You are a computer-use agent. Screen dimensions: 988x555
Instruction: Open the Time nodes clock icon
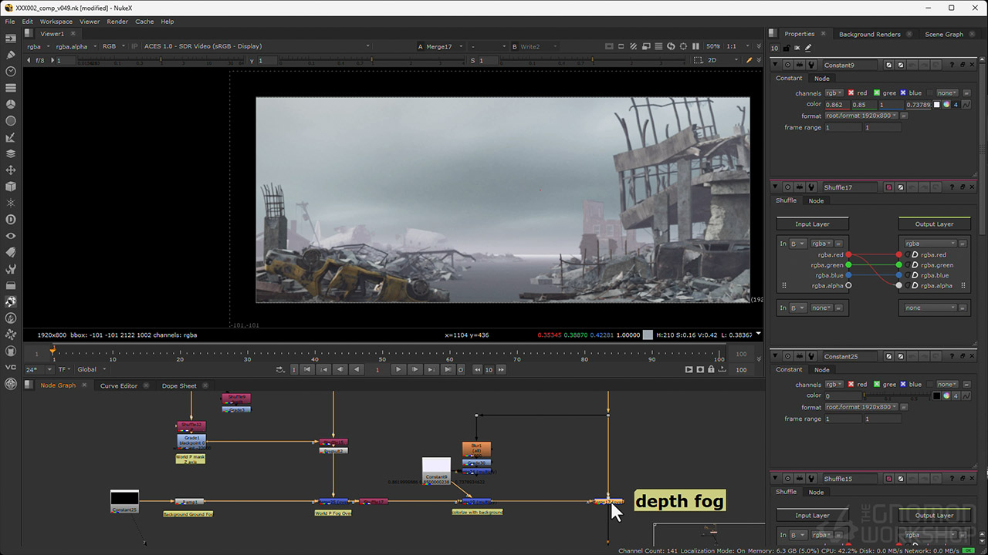pos(11,71)
